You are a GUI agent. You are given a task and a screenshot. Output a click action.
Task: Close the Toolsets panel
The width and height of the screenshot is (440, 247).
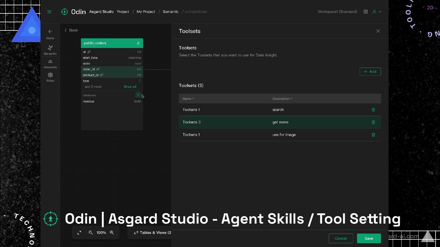coord(378,31)
